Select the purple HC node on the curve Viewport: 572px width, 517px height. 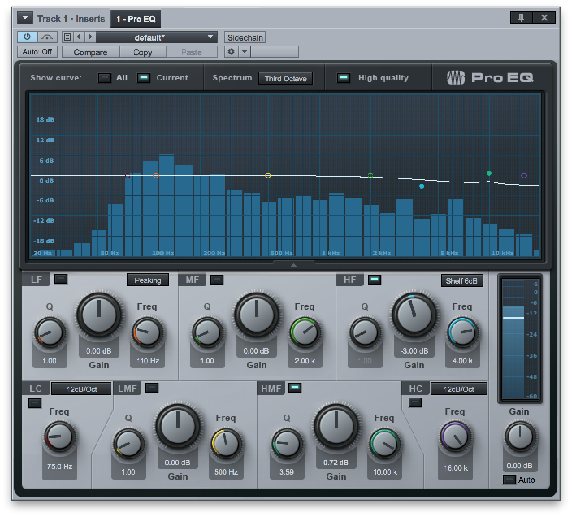pyautogui.click(x=524, y=176)
